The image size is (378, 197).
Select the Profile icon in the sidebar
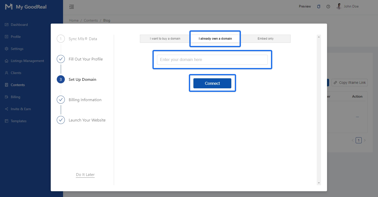[6, 37]
